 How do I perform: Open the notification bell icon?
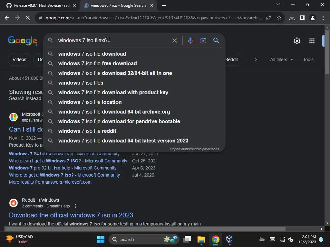tap(321, 239)
